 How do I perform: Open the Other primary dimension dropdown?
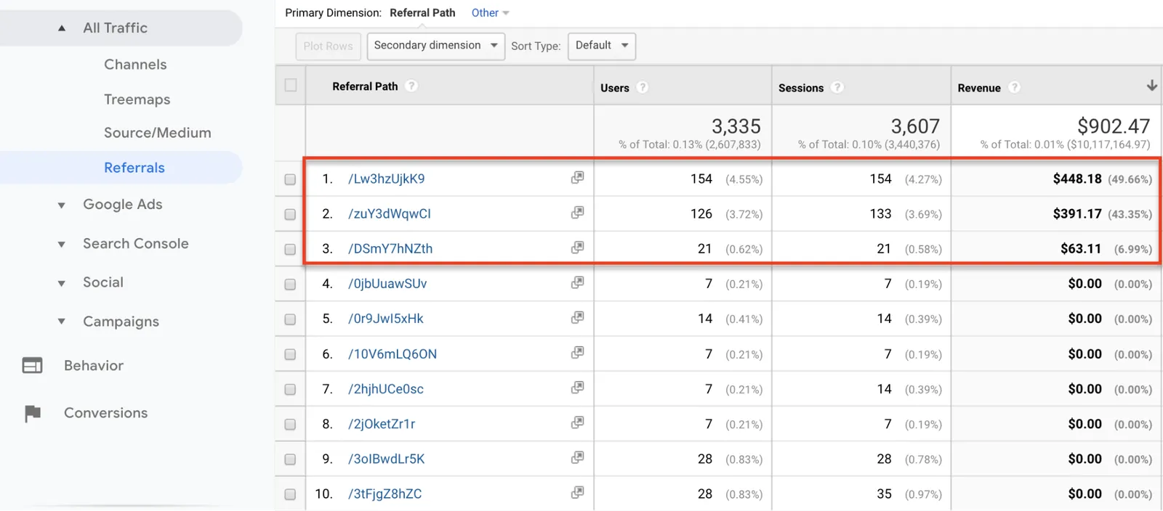pos(490,12)
